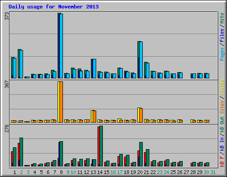Select day 4 on the x-axis
The height and width of the screenshot is (177, 227).
click(x=35, y=172)
